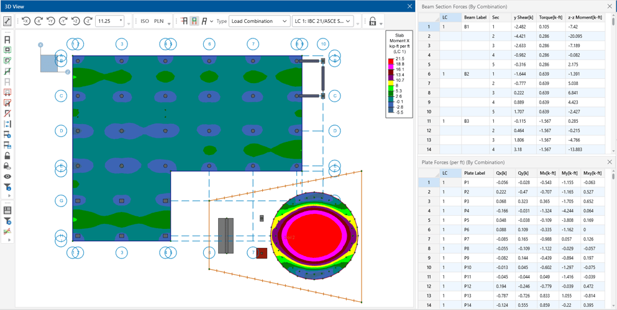Click the rotate about Z negative icon
This screenshot has height=310, width=617.
tap(88, 21)
